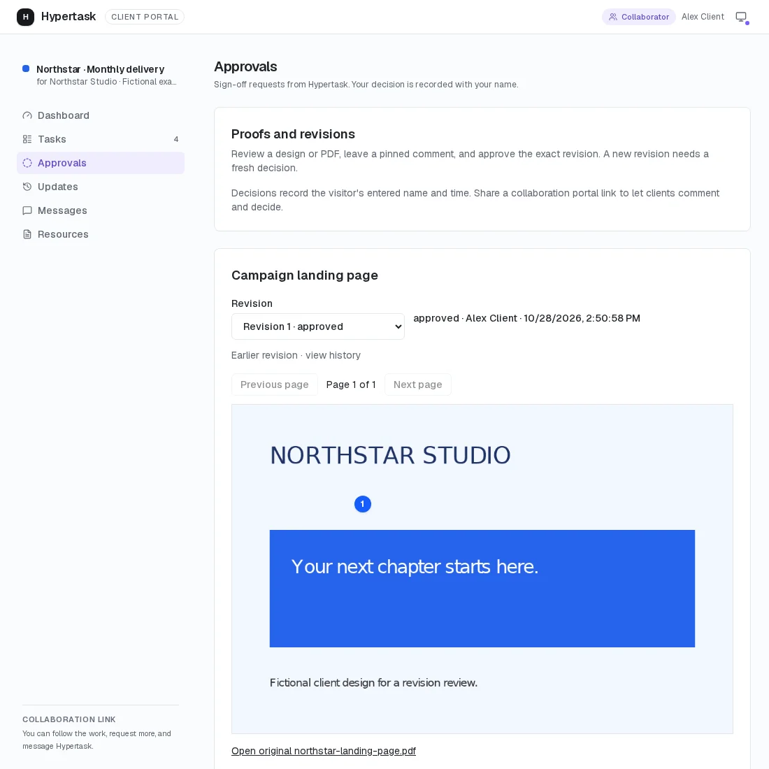769x769 pixels.
Task: Click the Dashboard gauge icon
Action: [27, 116]
